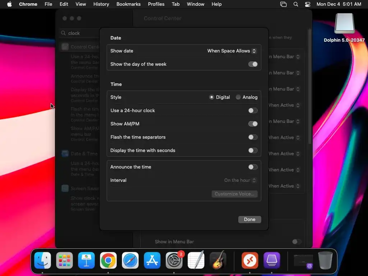Open the orange remote desktop Dock app
Image resolution: width=368 pixels, height=276 pixels.
click(250, 260)
